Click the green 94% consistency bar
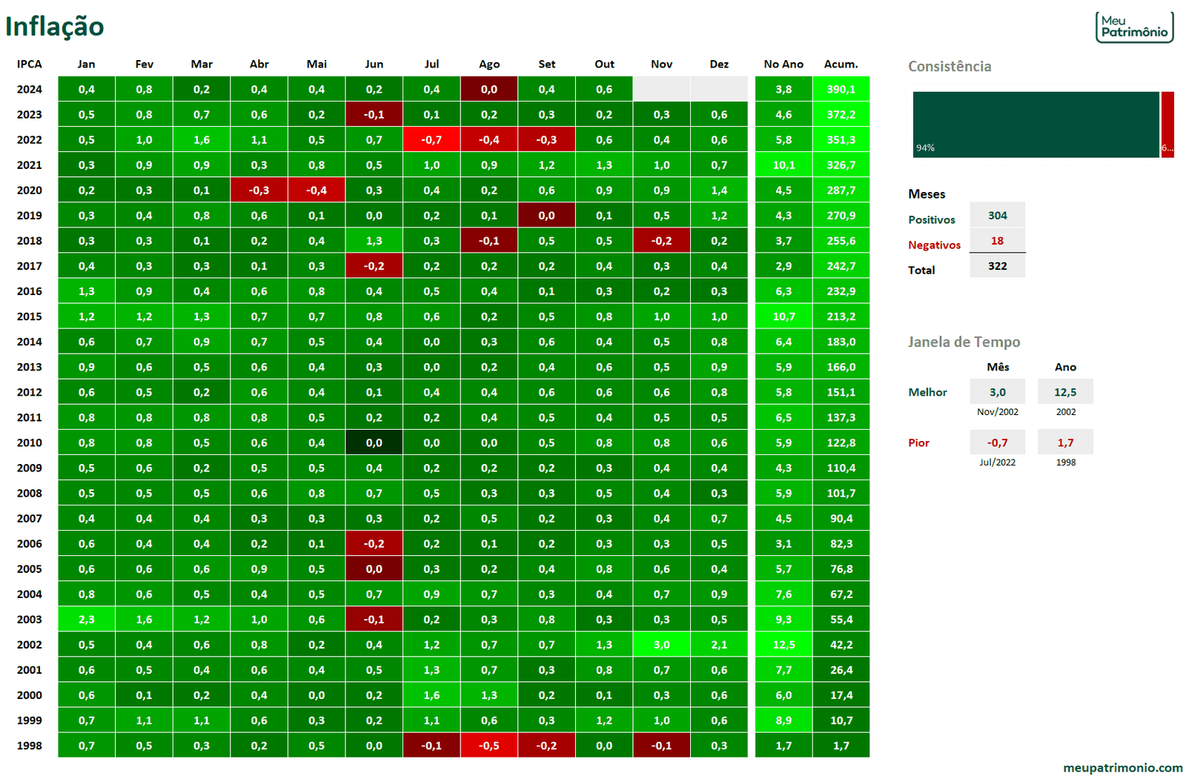The height and width of the screenshot is (776, 1186). coord(1036,125)
